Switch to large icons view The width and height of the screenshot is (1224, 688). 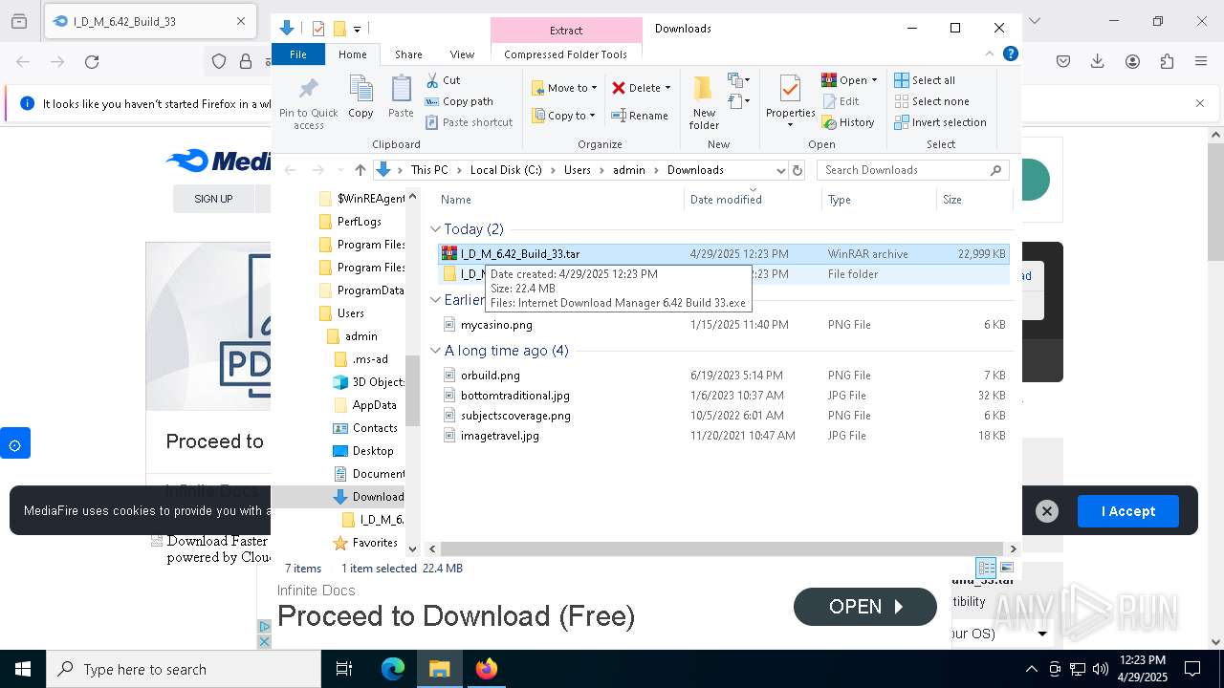coord(1006,568)
